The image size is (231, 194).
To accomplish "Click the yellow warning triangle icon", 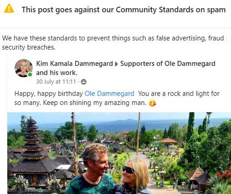I will 9,9.
